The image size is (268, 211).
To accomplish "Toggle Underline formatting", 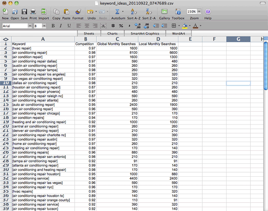I will 69,26.
